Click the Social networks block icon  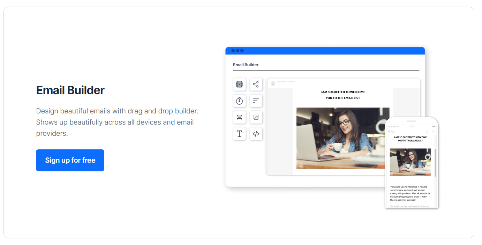(256, 84)
